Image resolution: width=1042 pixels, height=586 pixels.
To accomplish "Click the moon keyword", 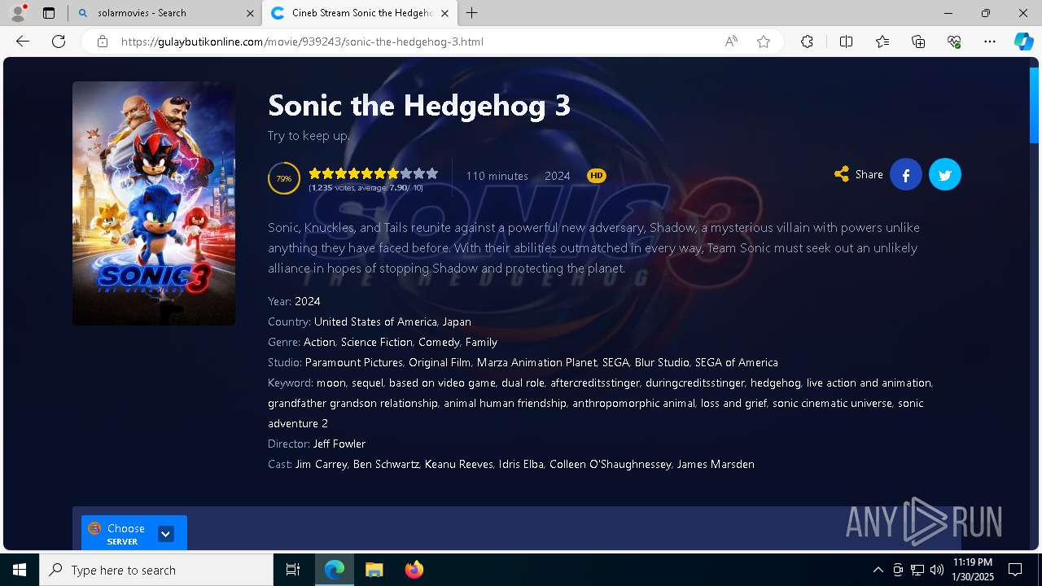I will click(x=331, y=383).
